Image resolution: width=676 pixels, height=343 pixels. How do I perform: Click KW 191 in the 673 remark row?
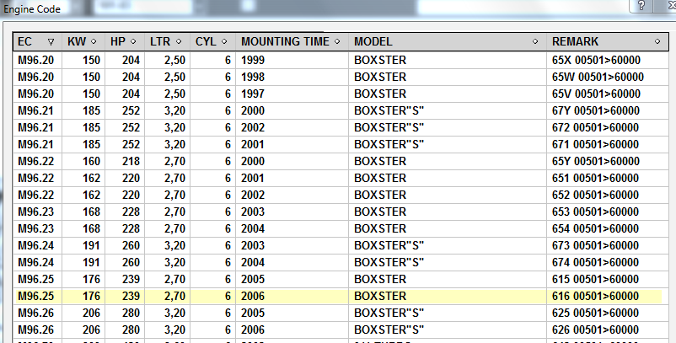tap(91, 245)
